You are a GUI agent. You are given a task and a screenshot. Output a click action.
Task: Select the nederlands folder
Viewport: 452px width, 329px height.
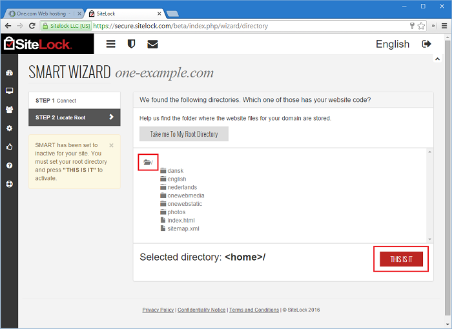pos(179,187)
